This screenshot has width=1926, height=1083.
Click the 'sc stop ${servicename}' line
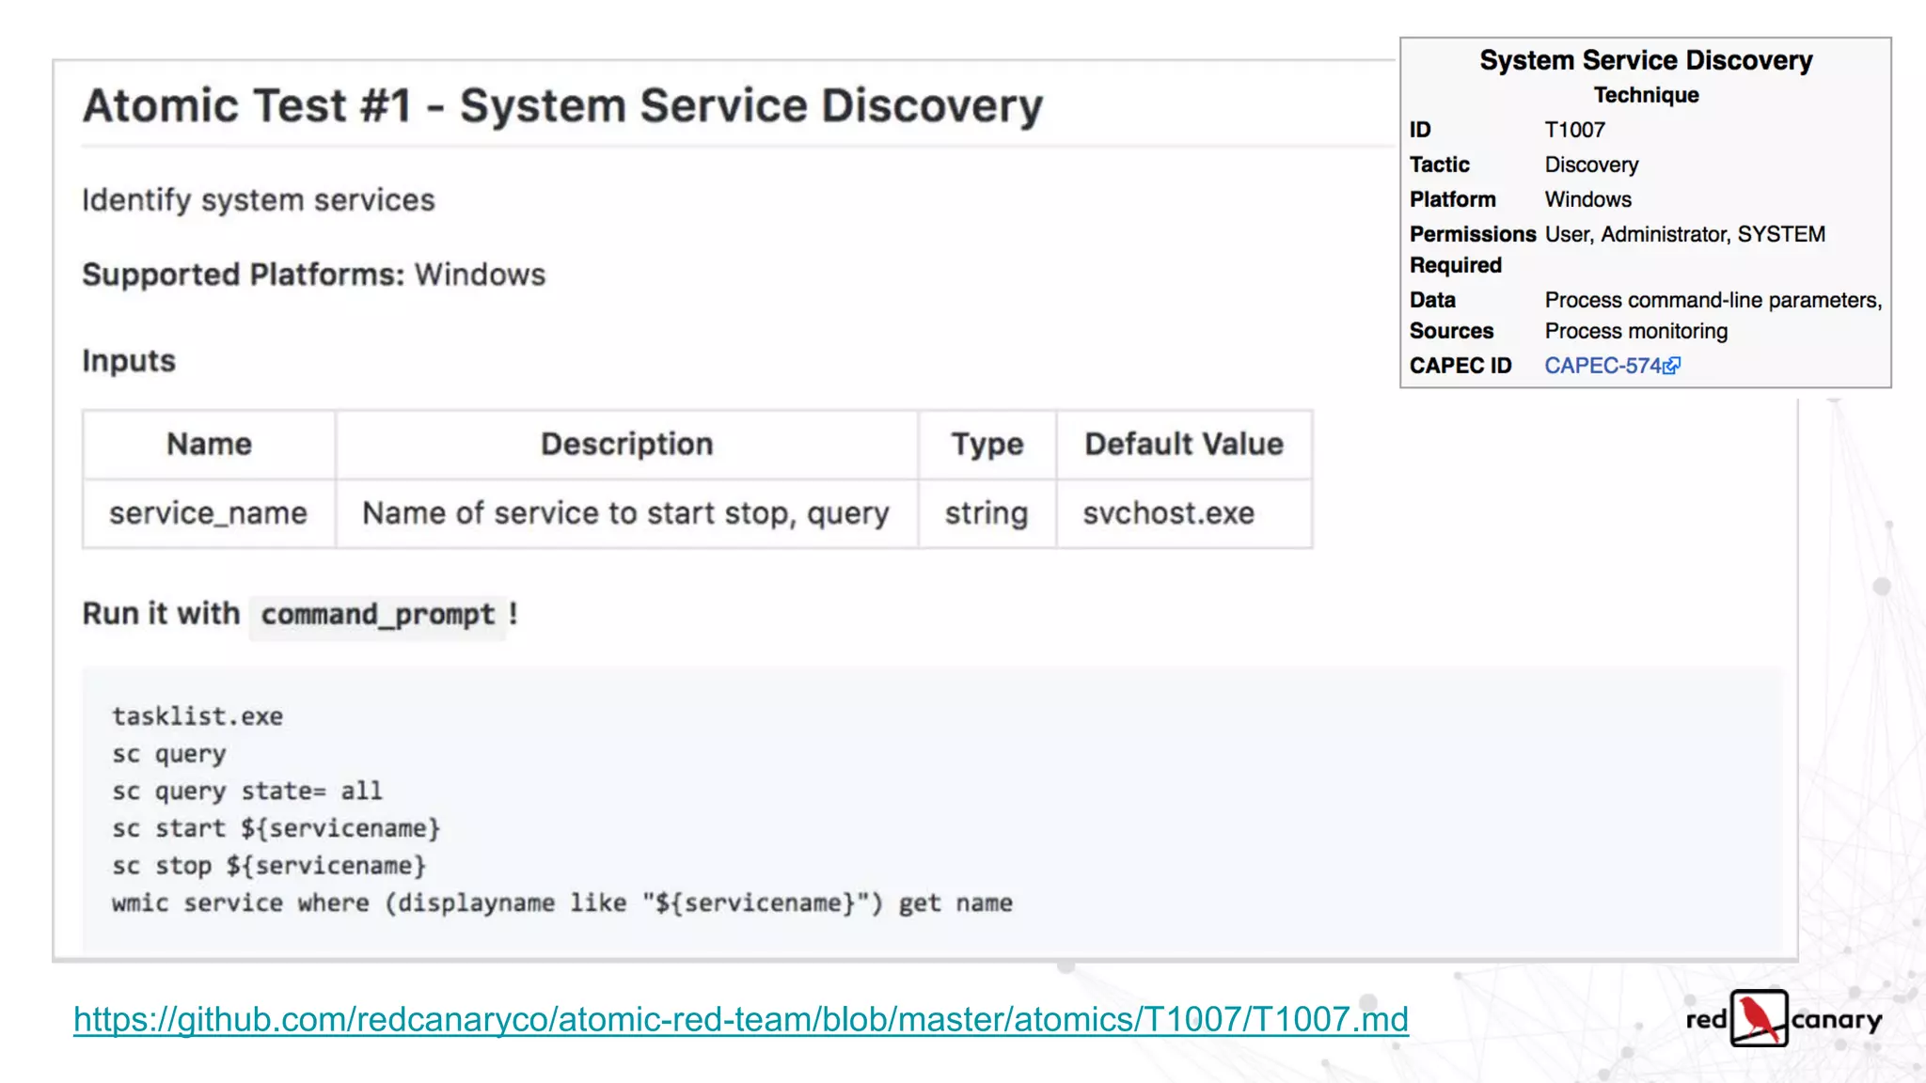coord(269,866)
